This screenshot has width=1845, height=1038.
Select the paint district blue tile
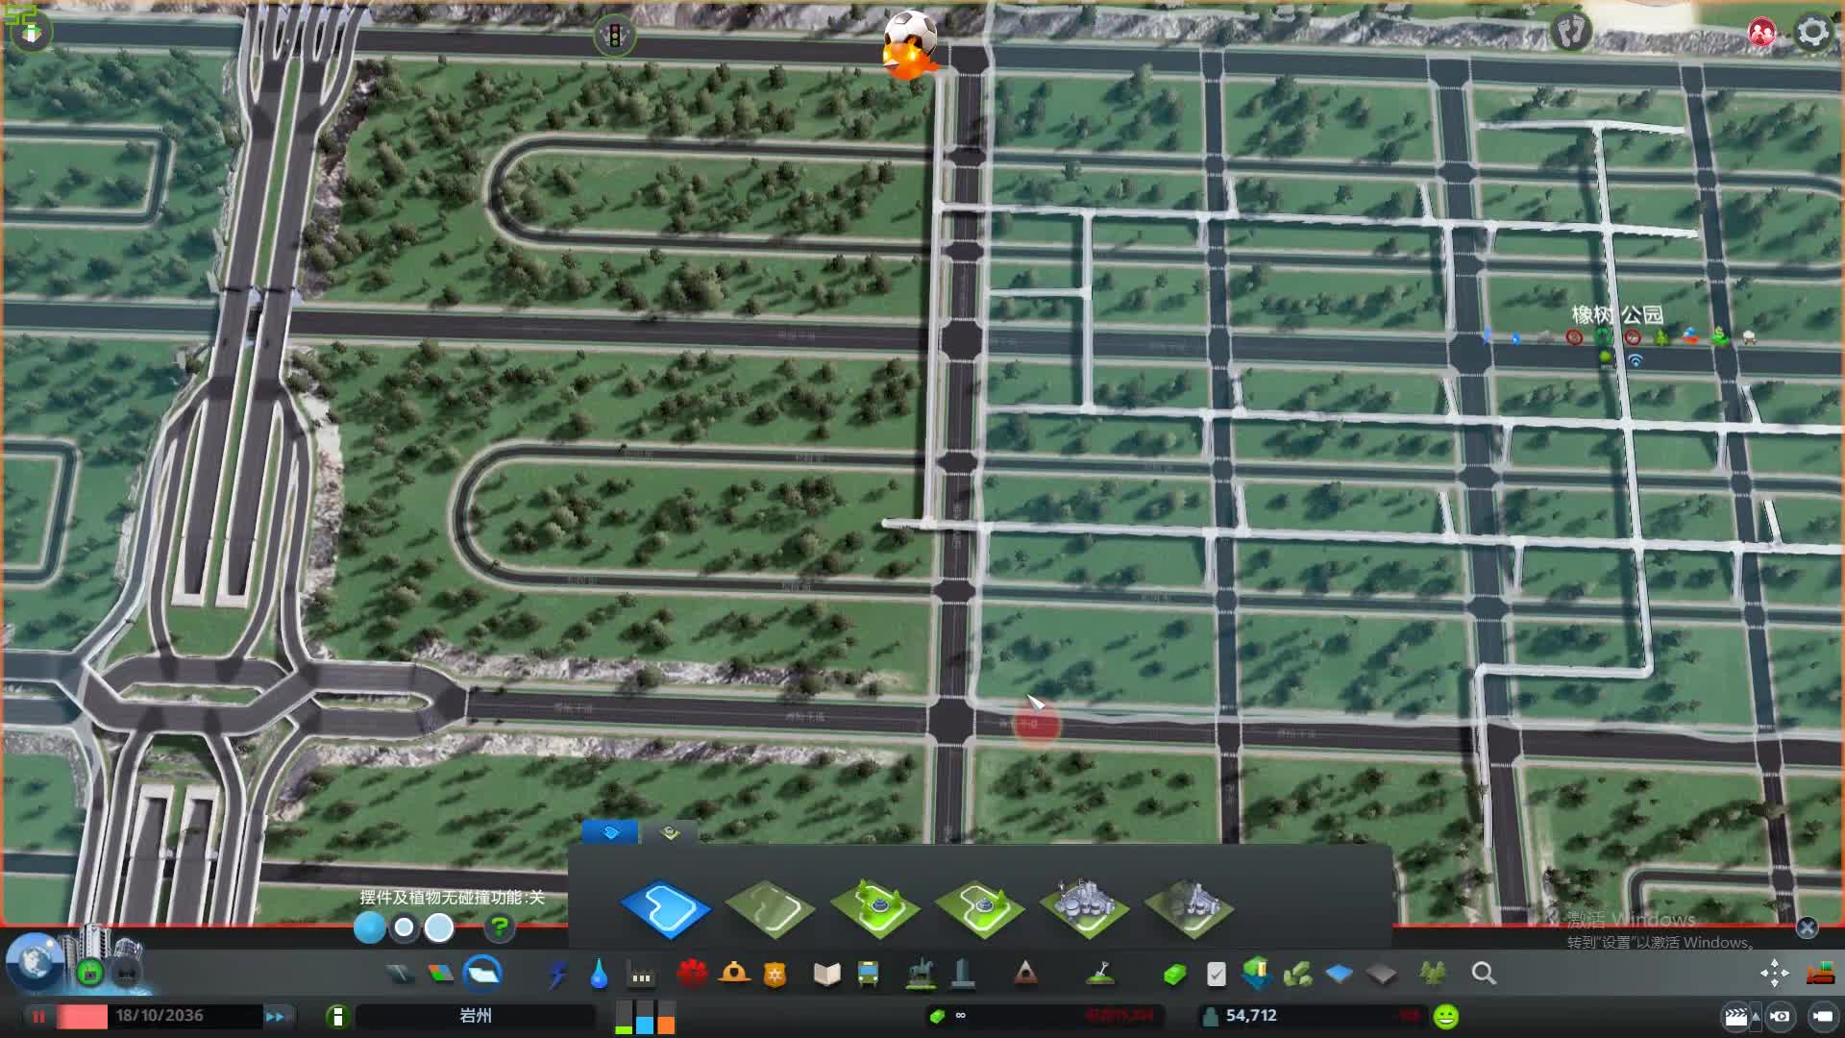(665, 908)
